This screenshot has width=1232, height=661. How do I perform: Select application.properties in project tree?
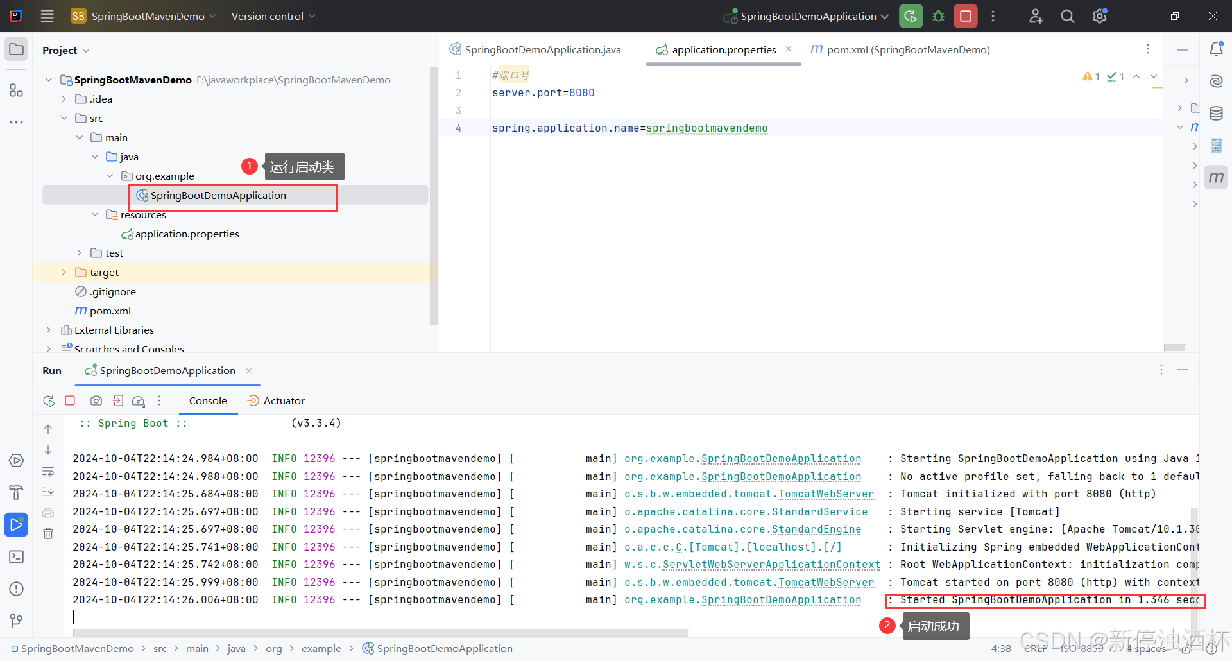pyautogui.click(x=180, y=234)
